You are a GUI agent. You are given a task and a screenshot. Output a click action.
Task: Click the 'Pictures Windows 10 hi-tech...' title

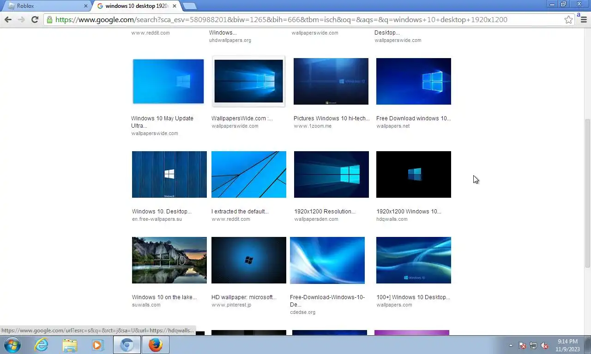tap(332, 118)
